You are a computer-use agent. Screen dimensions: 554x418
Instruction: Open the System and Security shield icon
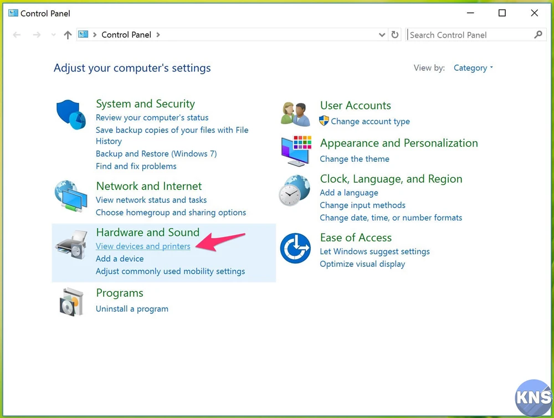click(71, 115)
